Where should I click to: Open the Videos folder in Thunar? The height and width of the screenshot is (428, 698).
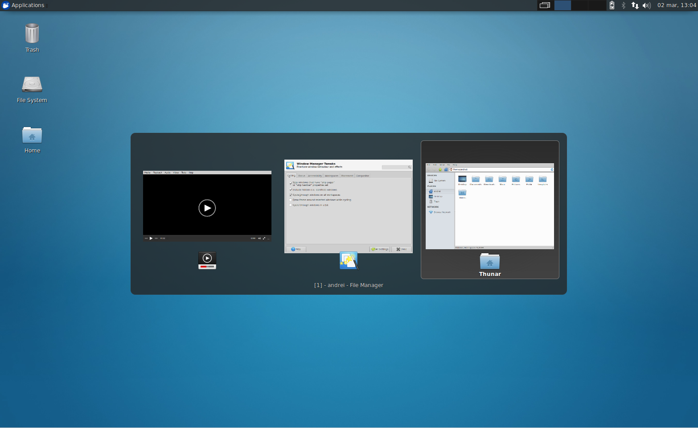click(462, 193)
